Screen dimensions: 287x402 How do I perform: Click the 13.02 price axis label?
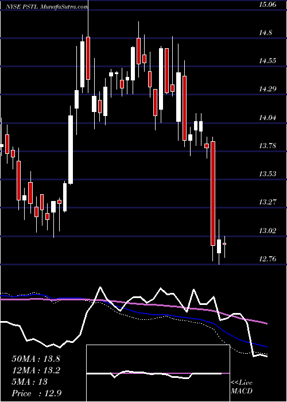[x=267, y=231]
